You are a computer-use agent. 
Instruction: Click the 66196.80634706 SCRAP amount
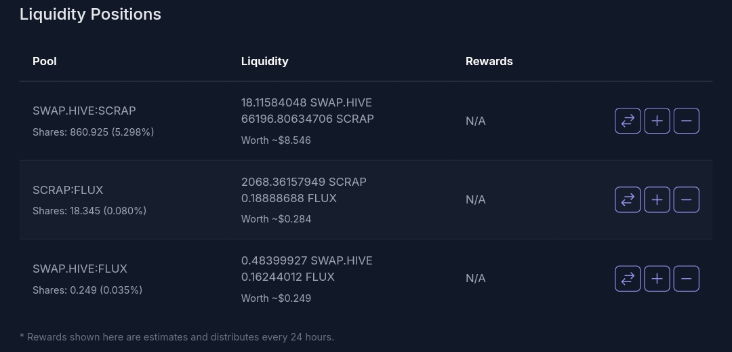click(x=307, y=119)
